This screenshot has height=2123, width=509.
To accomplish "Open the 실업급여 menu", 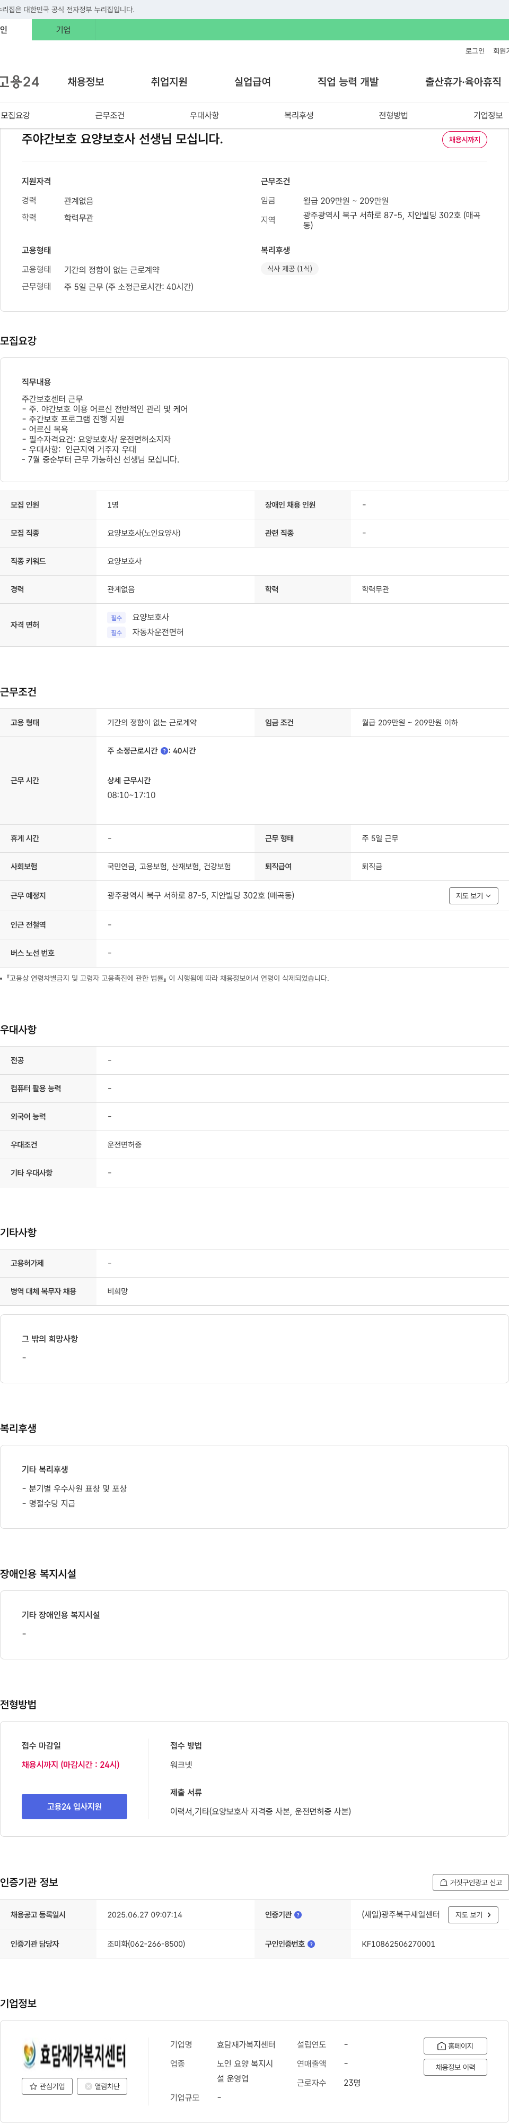I will point(252,82).
